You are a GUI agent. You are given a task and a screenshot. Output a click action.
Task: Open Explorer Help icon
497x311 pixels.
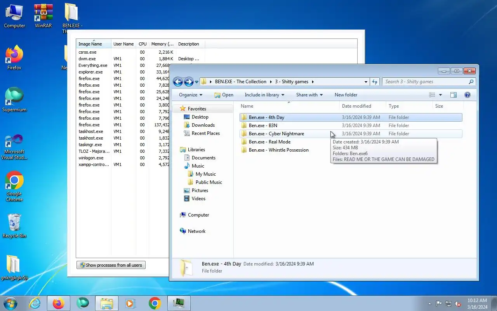tap(467, 95)
